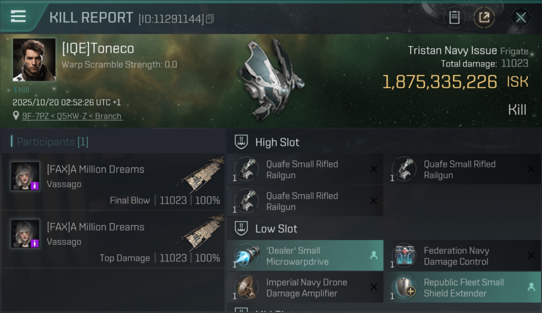
Task: Open Top Damage participant A Million Dreams
Action: tap(95, 227)
